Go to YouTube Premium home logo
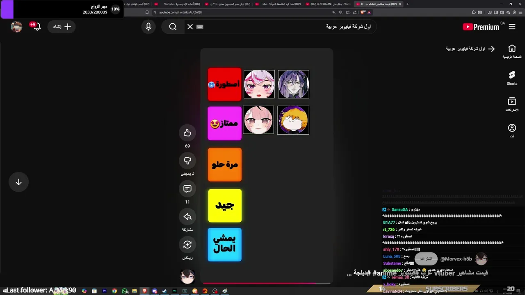Image resolution: width=525 pixels, height=295 pixels. pyautogui.click(x=481, y=27)
